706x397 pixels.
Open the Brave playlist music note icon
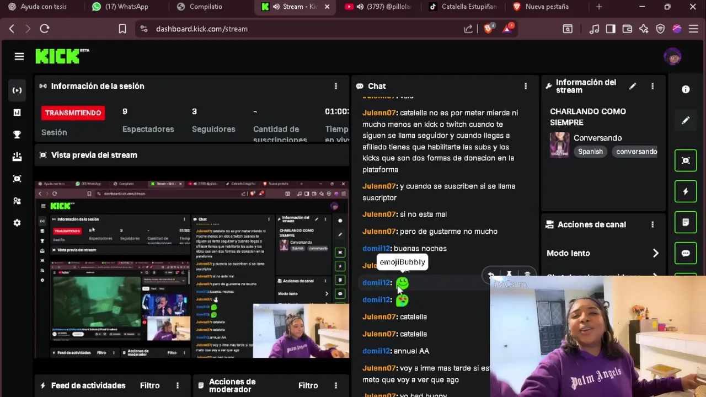point(594,29)
